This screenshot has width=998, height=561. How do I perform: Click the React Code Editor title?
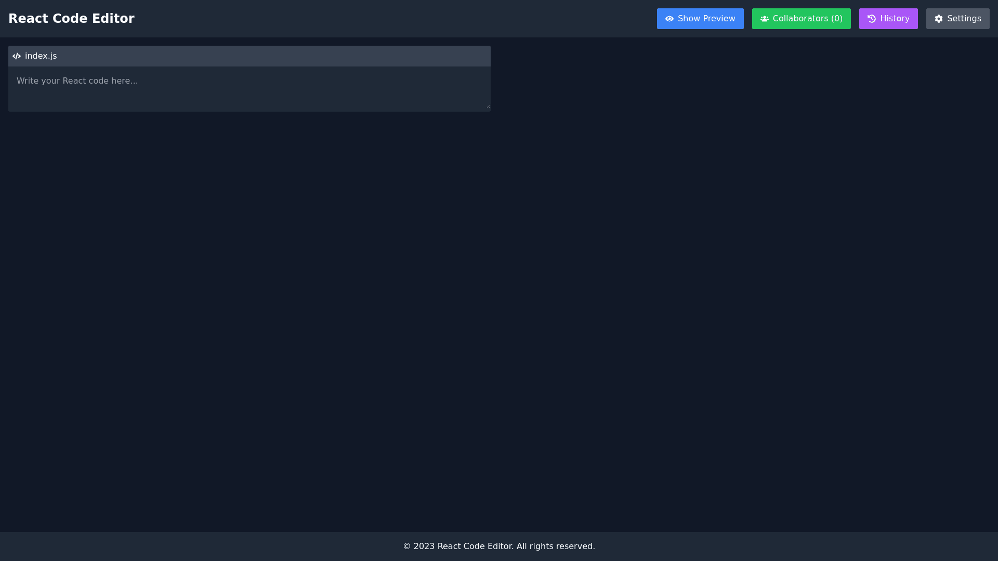tap(71, 18)
